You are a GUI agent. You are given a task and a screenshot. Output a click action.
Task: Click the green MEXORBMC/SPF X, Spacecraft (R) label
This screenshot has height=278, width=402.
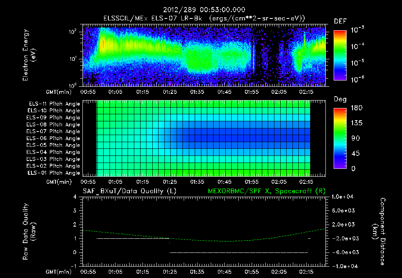pyautogui.click(x=267, y=191)
